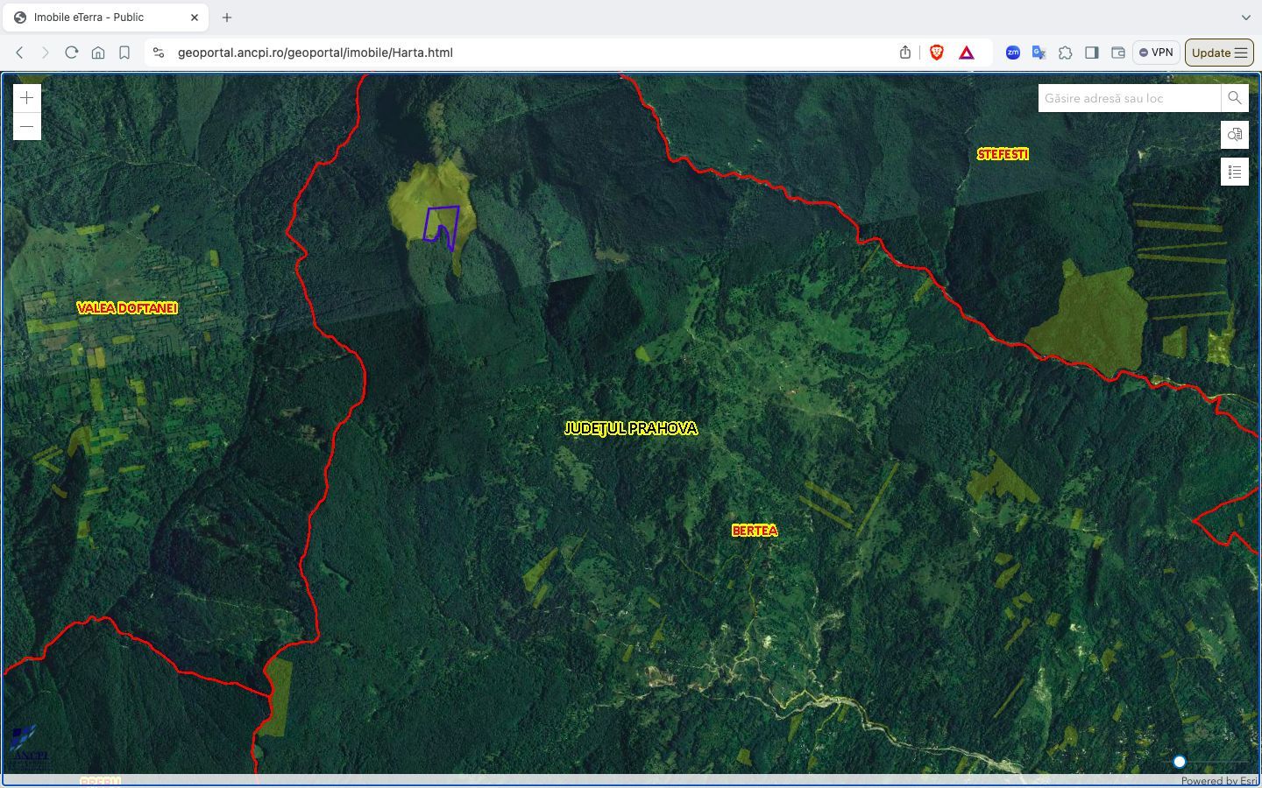The width and height of the screenshot is (1262, 788).
Task: Expand the tab search chevron
Action: (x=1245, y=18)
